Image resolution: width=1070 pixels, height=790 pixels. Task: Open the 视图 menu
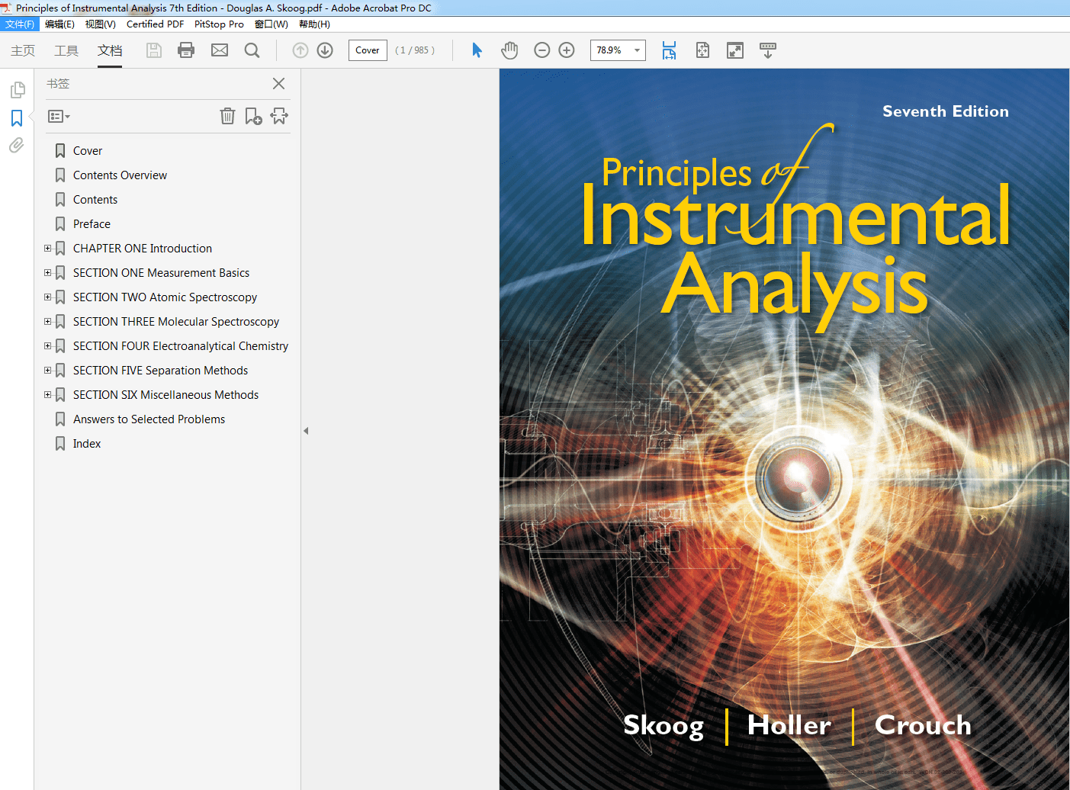click(100, 24)
